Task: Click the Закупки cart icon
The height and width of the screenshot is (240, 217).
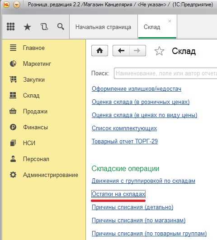Action: pos(13,79)
